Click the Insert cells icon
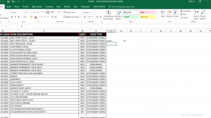211x118 pixels. coord(163,12)
